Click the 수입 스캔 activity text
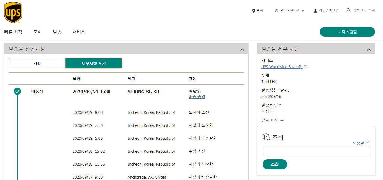The image size is (383, 180). (197, 151)
